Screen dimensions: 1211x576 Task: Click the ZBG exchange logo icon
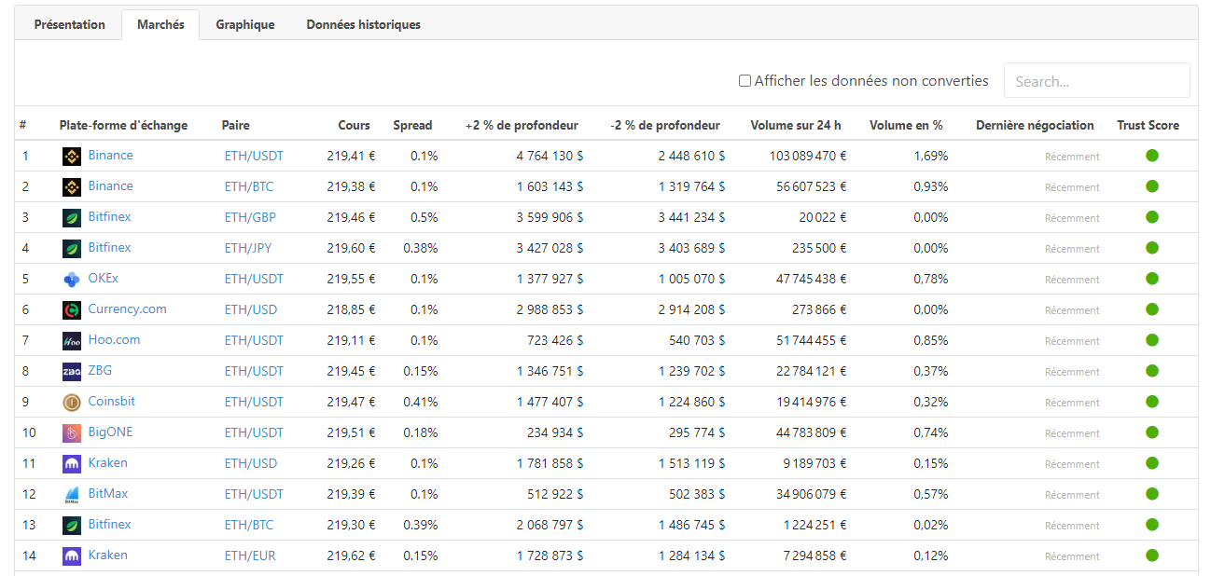pyautogui.click(x=72, y=372)
